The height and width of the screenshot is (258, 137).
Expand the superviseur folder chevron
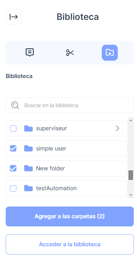(x=117, y=128)
